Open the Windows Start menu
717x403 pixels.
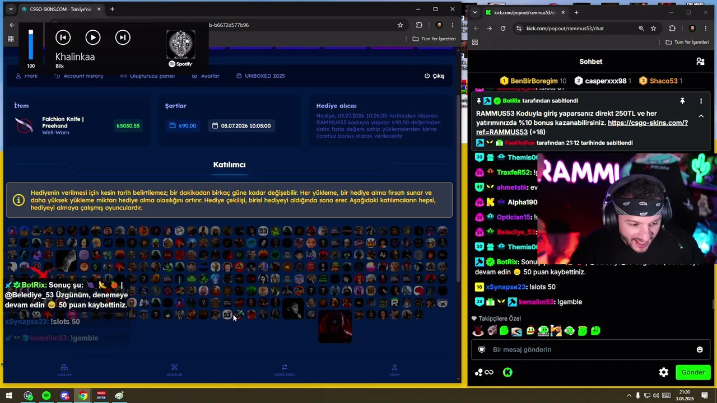[9, 396]
